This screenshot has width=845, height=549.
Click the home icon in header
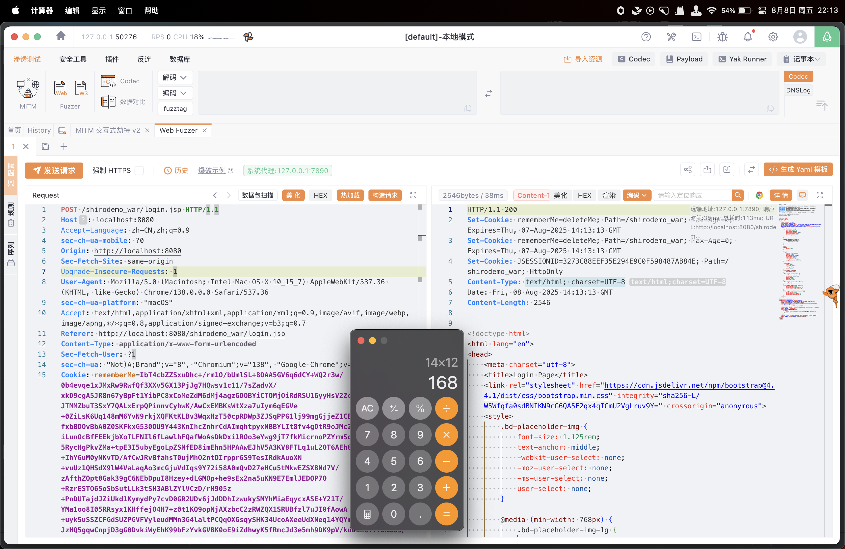(x=61, y=36)
